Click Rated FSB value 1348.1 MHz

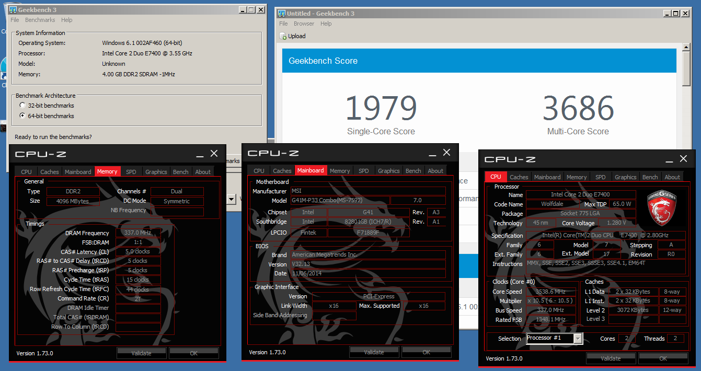click(x=552, y=319)
